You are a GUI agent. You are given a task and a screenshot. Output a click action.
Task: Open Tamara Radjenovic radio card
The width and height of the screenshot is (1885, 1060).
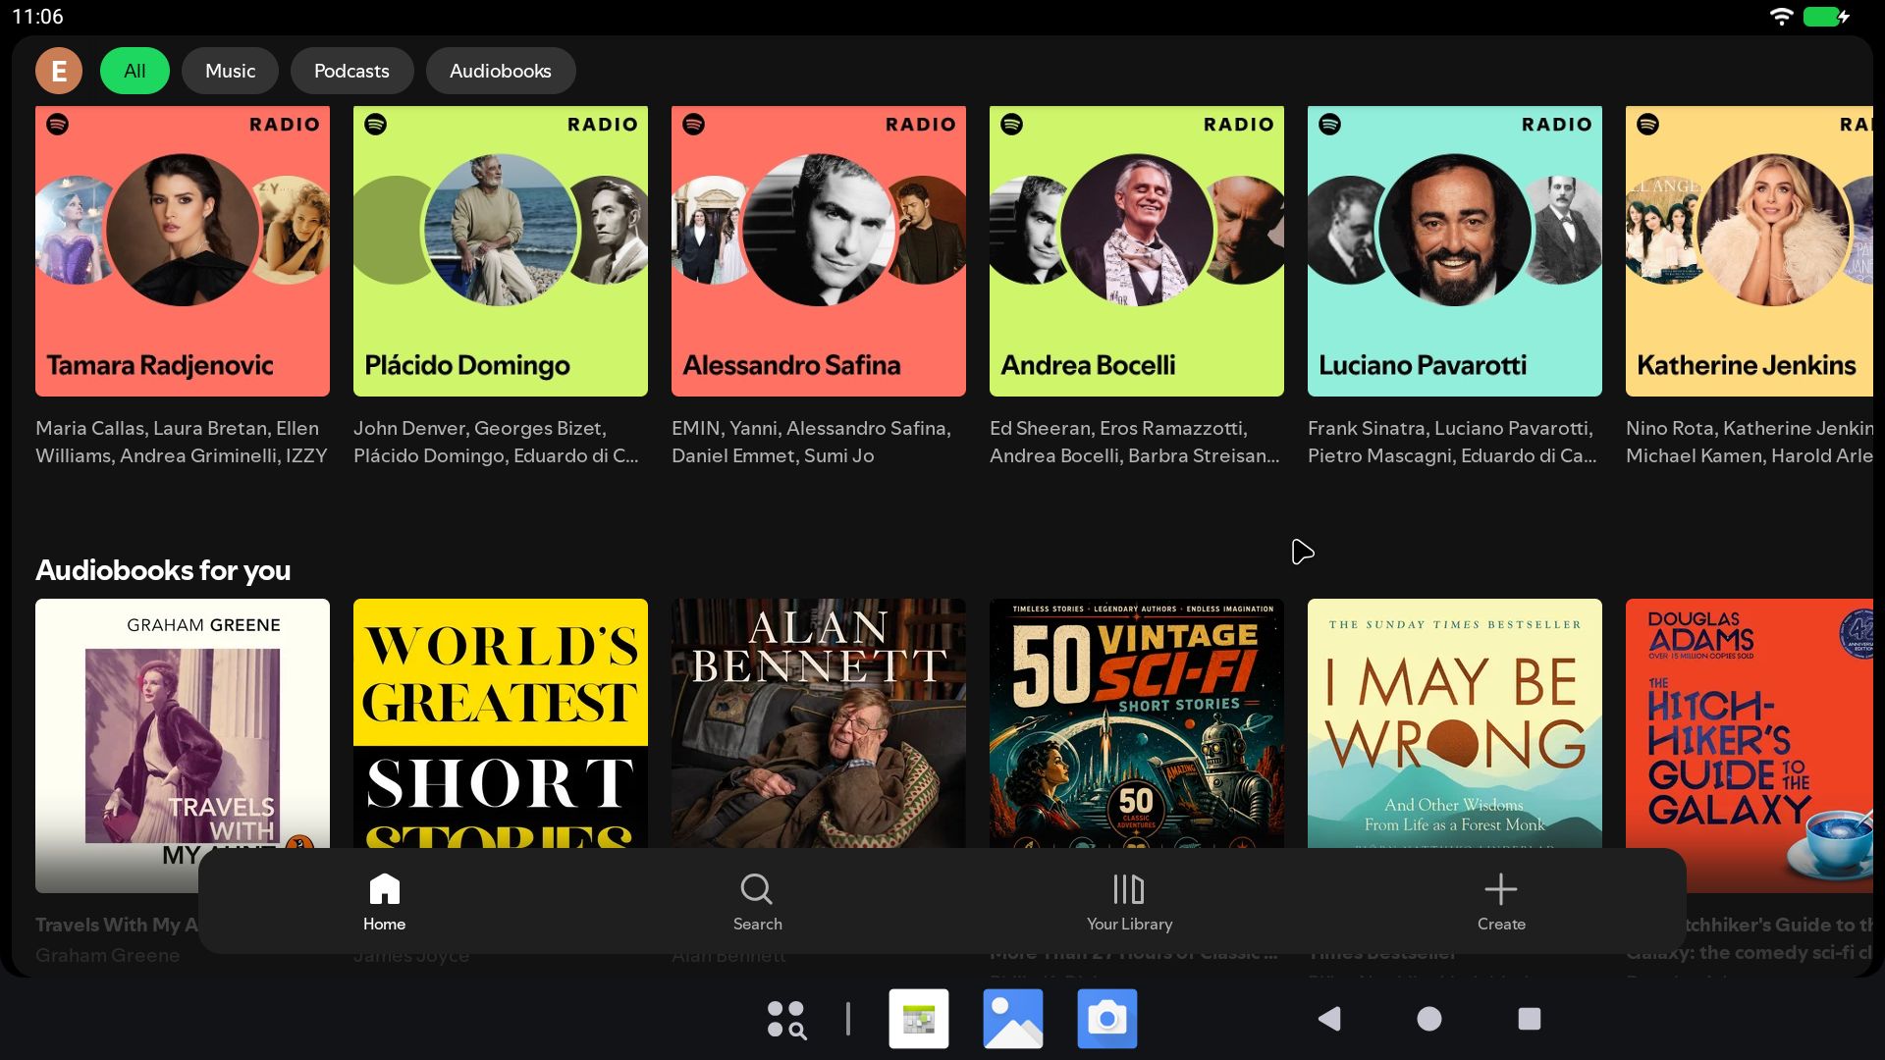[x=183, y=251]
